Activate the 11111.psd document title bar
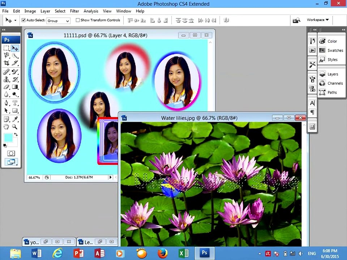Image resolution: width=347 pixels, height=260 pixels. [105, 35]
